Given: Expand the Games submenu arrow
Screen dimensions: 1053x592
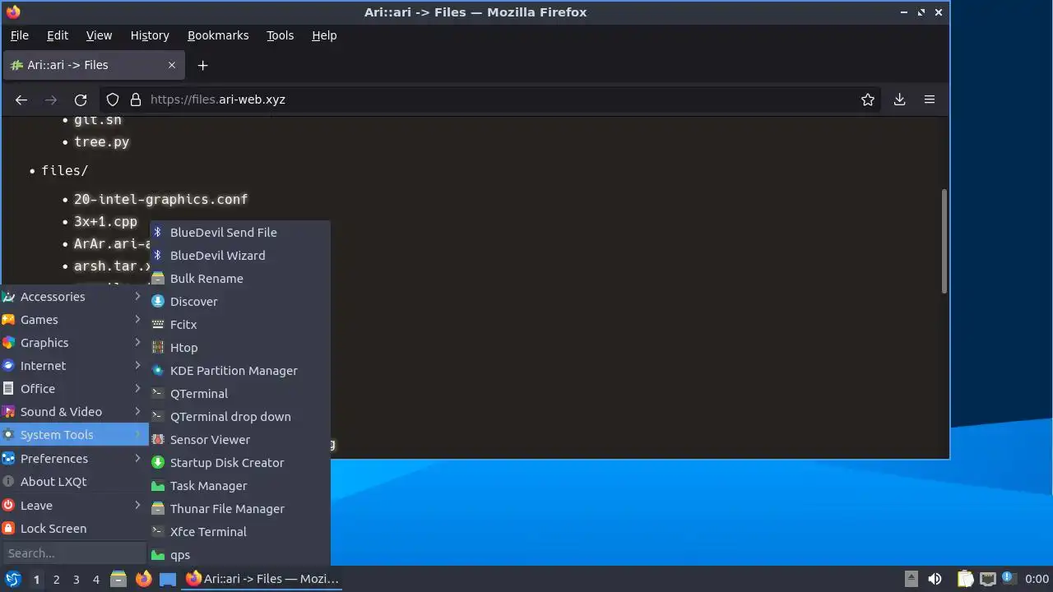Looking at the screenshot, I should point(137,320).
